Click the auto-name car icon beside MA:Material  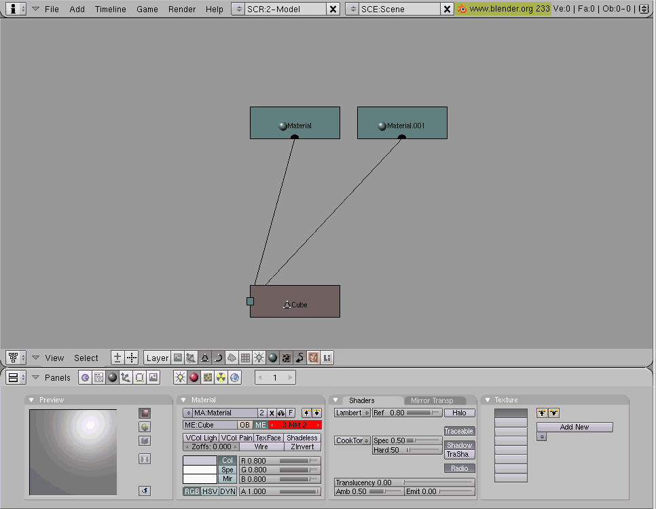point(280,413)
